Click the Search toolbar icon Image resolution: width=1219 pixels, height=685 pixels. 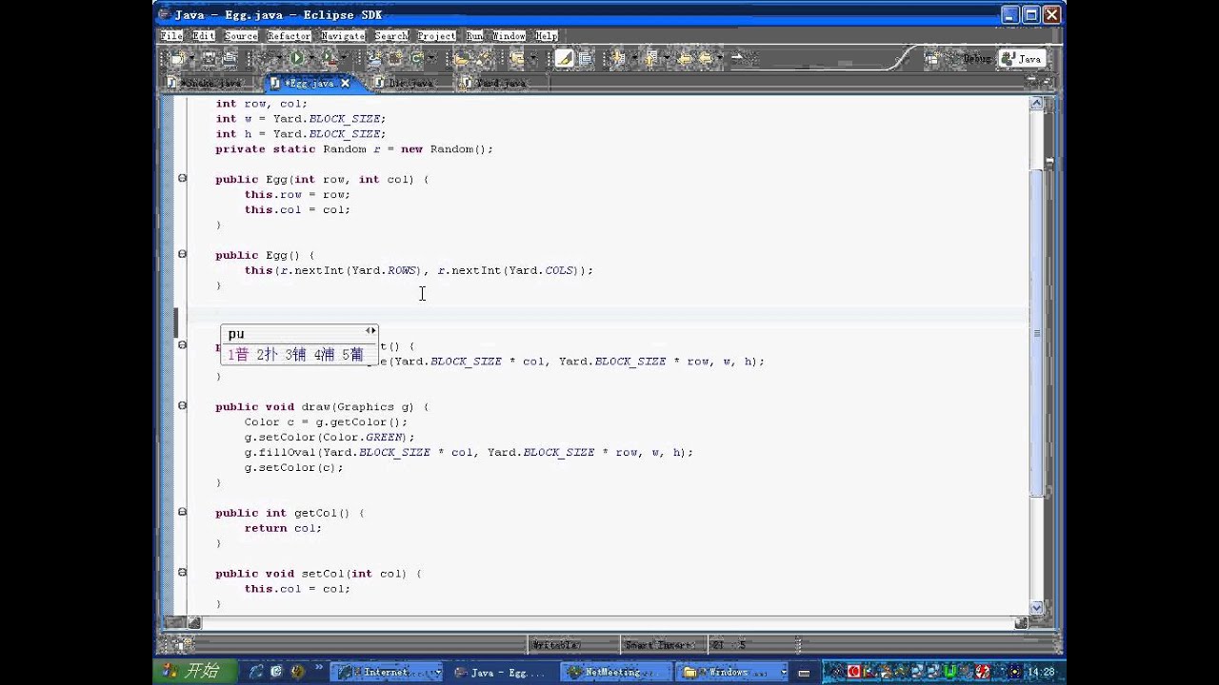tap(482, 59)
